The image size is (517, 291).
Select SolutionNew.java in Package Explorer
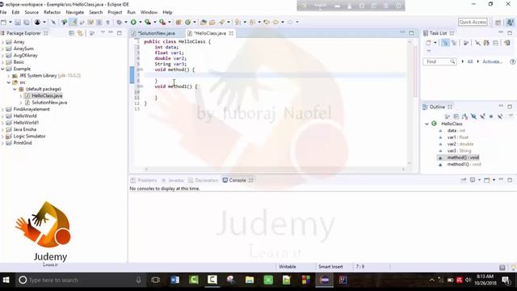click(49, 103)
